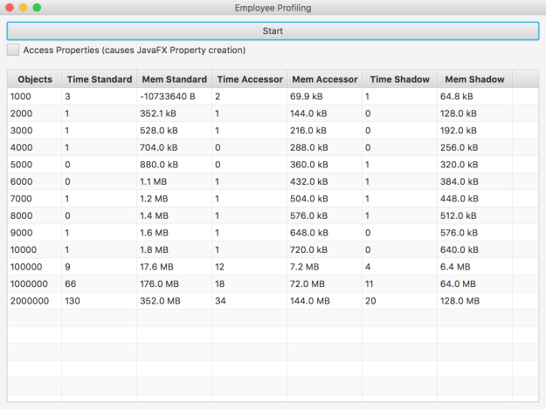Image resolution: width=546 pixels, height=409 pixels.
Task: Click the 360.0 kB cell
Action: (x=324, y=164)
